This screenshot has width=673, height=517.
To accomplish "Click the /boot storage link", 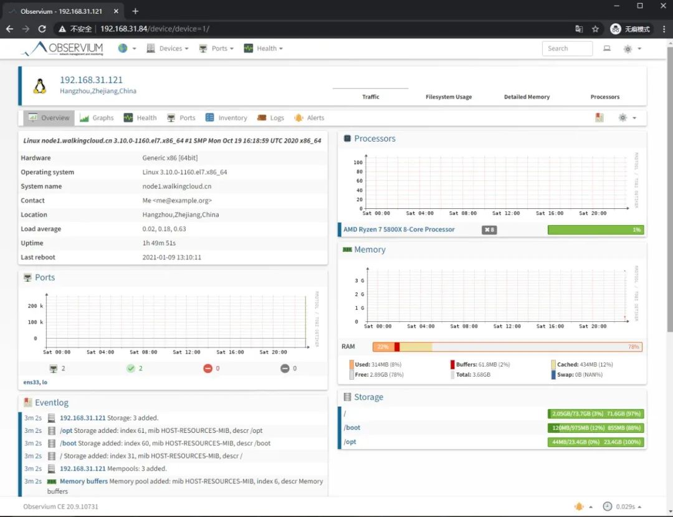I will [x=352, y=428].
